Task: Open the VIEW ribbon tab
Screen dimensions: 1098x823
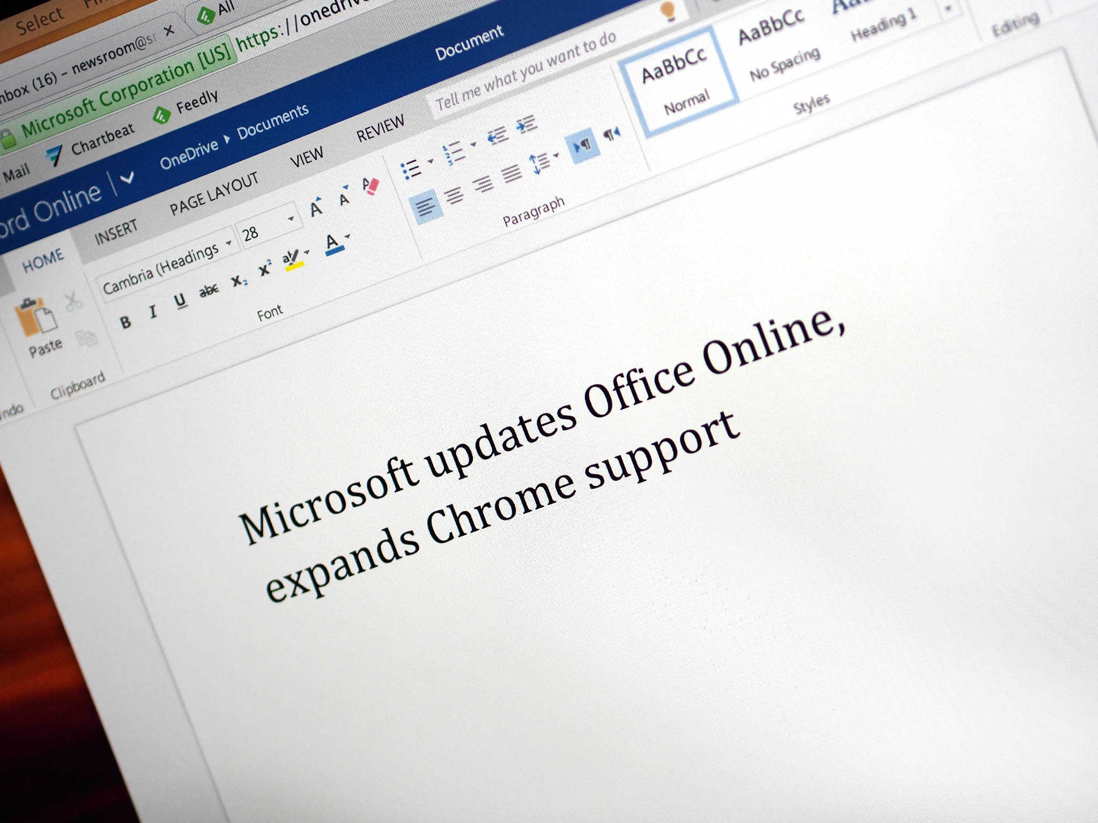Action: [x=307, y=157]
